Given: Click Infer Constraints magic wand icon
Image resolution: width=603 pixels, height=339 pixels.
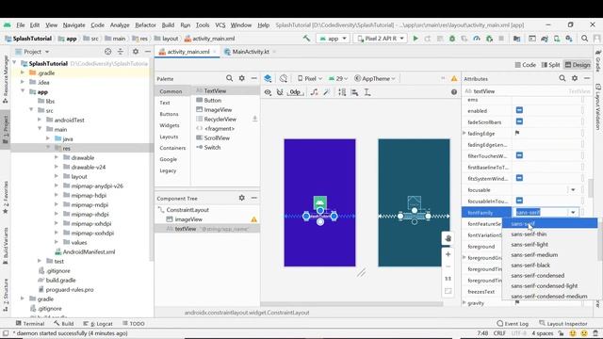Looking at the screenshot, I should (327, 92).
